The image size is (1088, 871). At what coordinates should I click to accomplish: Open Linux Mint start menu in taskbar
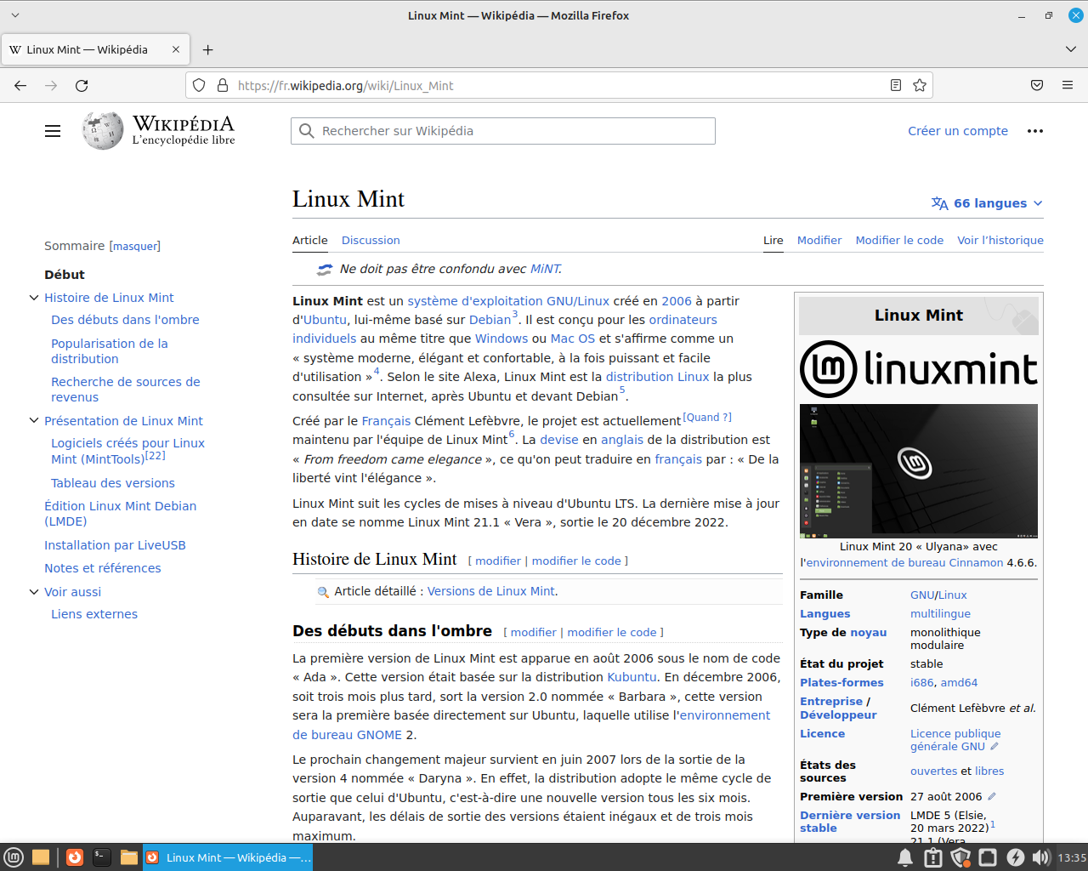click(x=14, y=857)
